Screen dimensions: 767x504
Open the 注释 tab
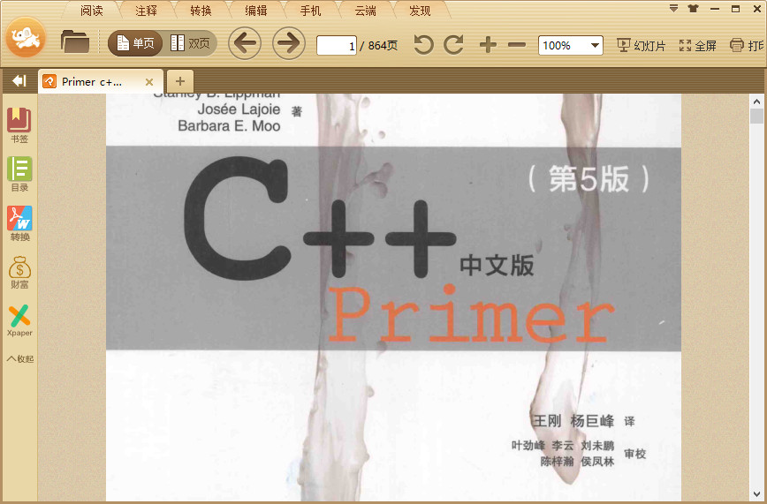147,11
